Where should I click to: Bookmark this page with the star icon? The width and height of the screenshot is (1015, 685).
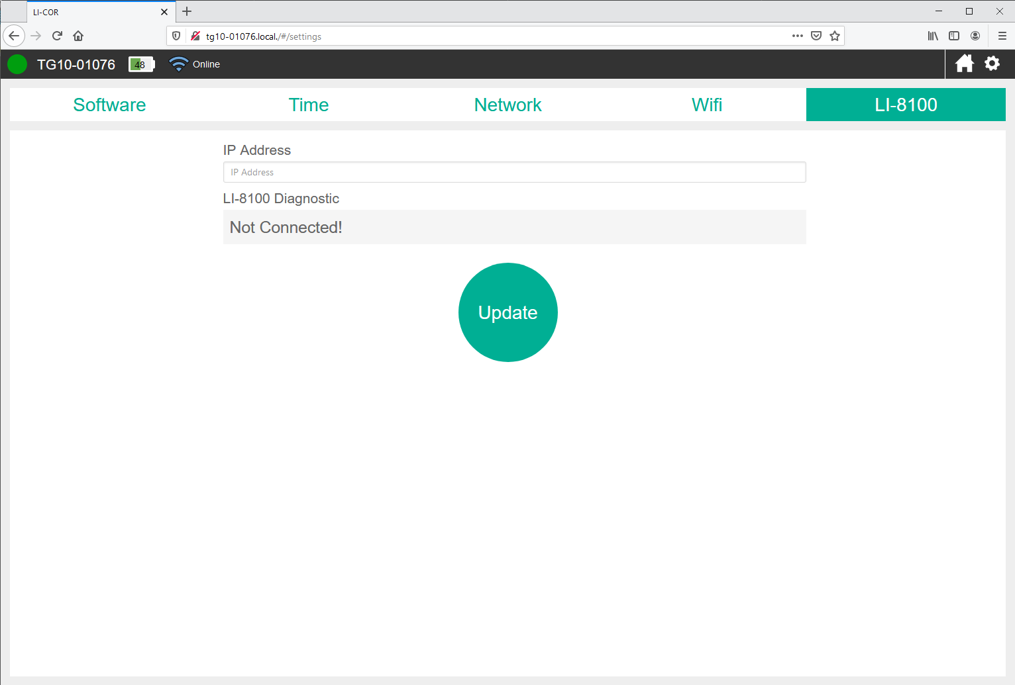[835, 36]
